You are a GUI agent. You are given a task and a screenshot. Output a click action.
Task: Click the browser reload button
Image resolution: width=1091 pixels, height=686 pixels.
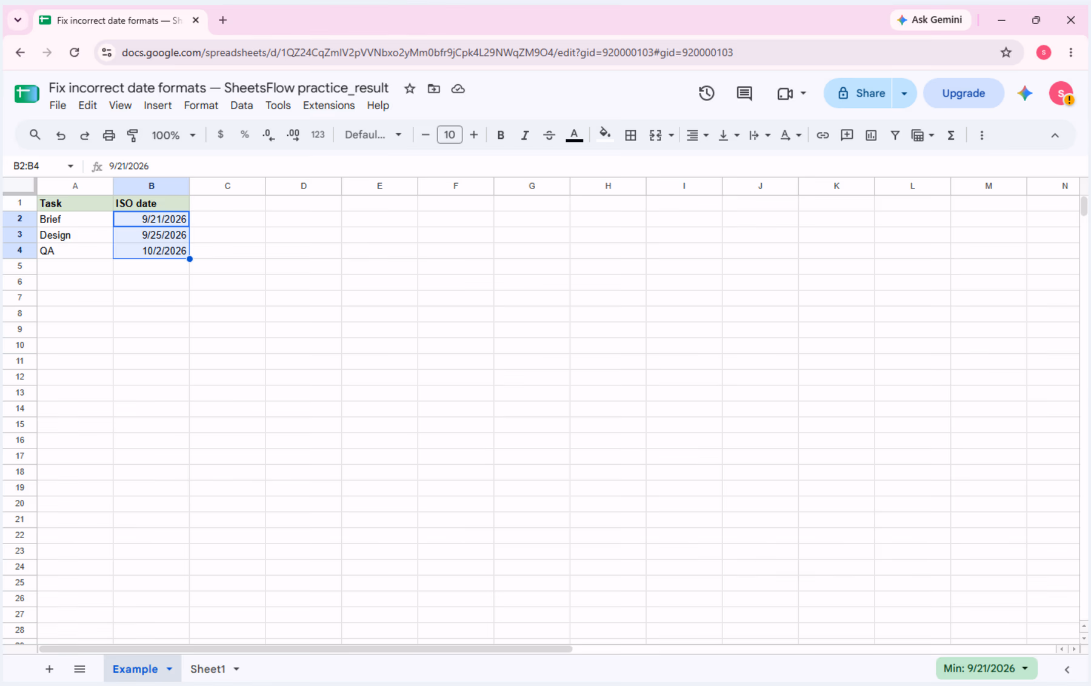click(75, 53)
